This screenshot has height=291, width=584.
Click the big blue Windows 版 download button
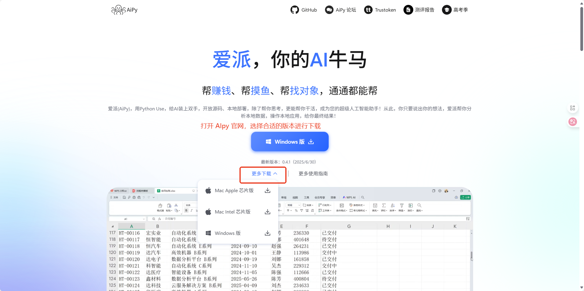(x=290, y=142)
